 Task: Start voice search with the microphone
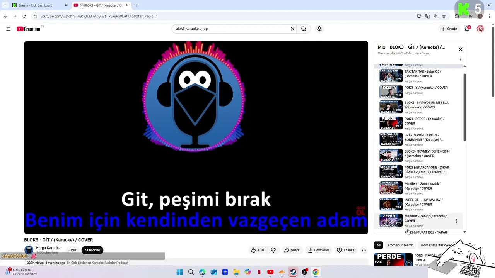click(319, 29)
